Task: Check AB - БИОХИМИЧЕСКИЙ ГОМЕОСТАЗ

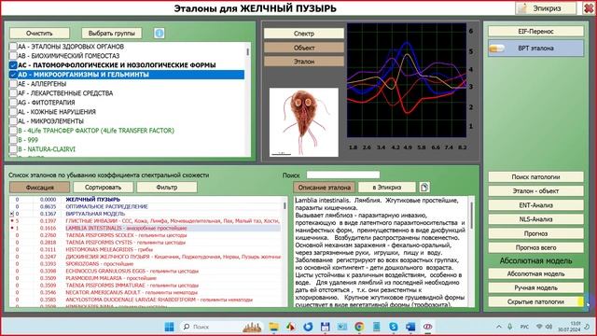Action: point(13,56)
